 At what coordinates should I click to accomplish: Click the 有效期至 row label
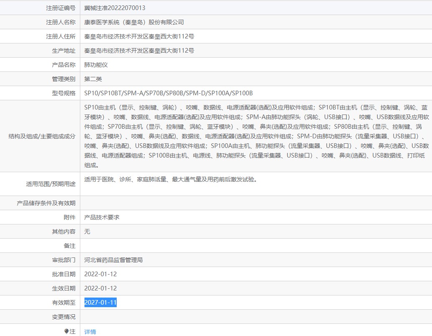pyautogui.click(x=64, y=303)
